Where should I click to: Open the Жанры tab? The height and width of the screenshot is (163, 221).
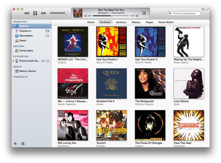[x=136, y=22]
